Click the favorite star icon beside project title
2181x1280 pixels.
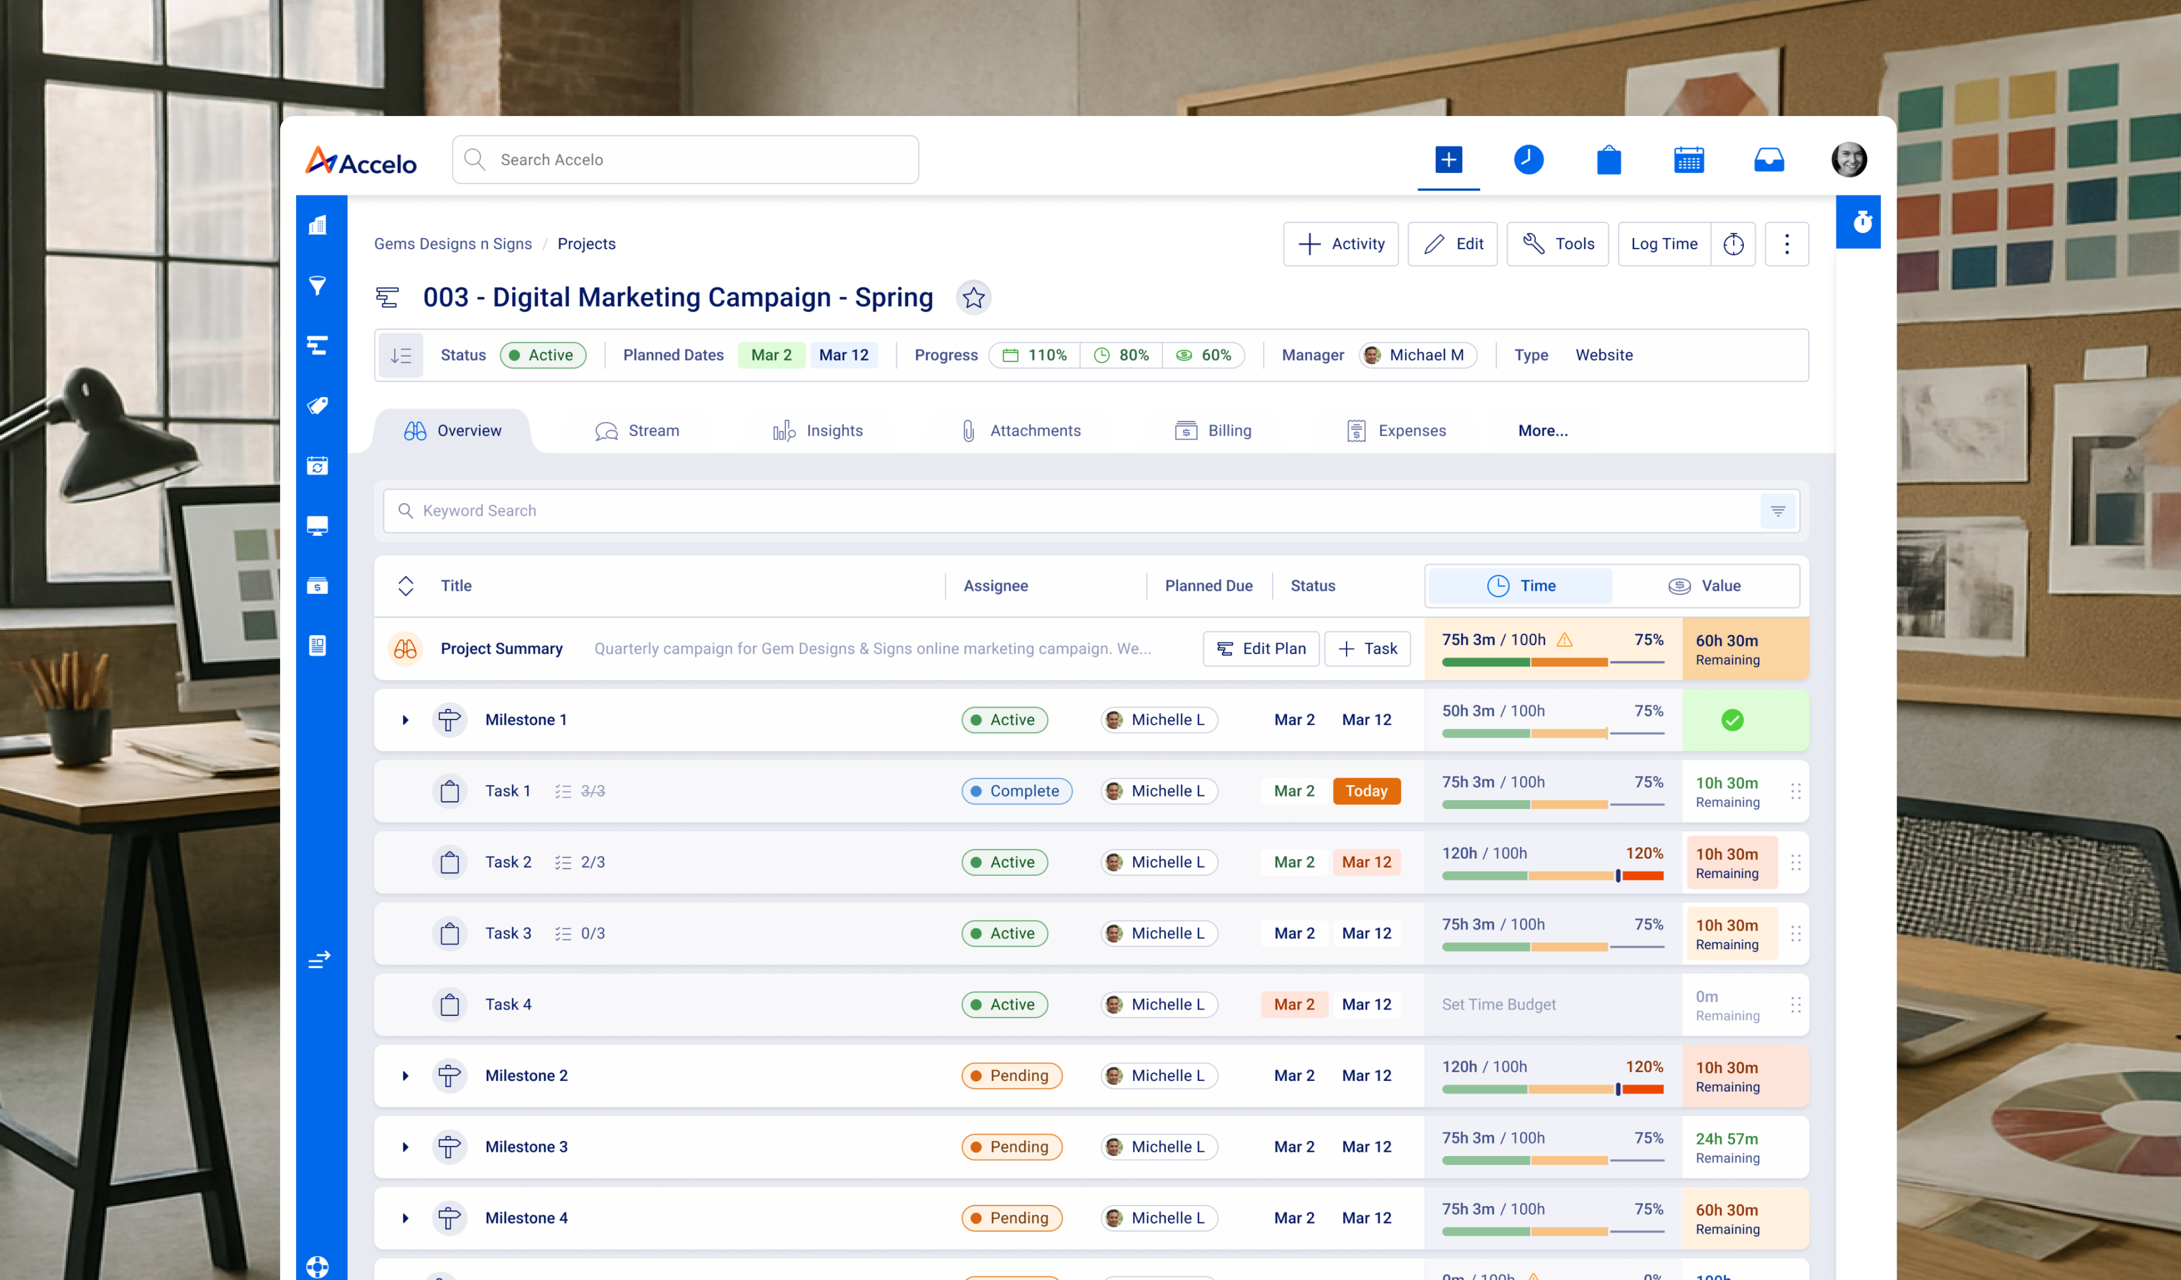click(973, 298)
